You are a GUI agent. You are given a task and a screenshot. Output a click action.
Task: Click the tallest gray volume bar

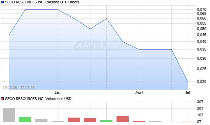(9, 115)
